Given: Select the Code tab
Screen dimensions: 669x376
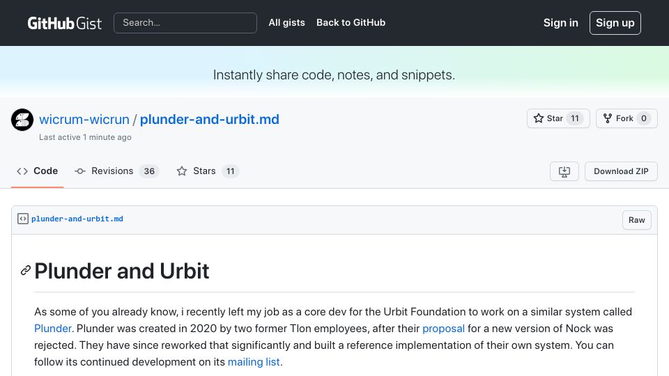Looking at the screenshot, I should (37, 171).
